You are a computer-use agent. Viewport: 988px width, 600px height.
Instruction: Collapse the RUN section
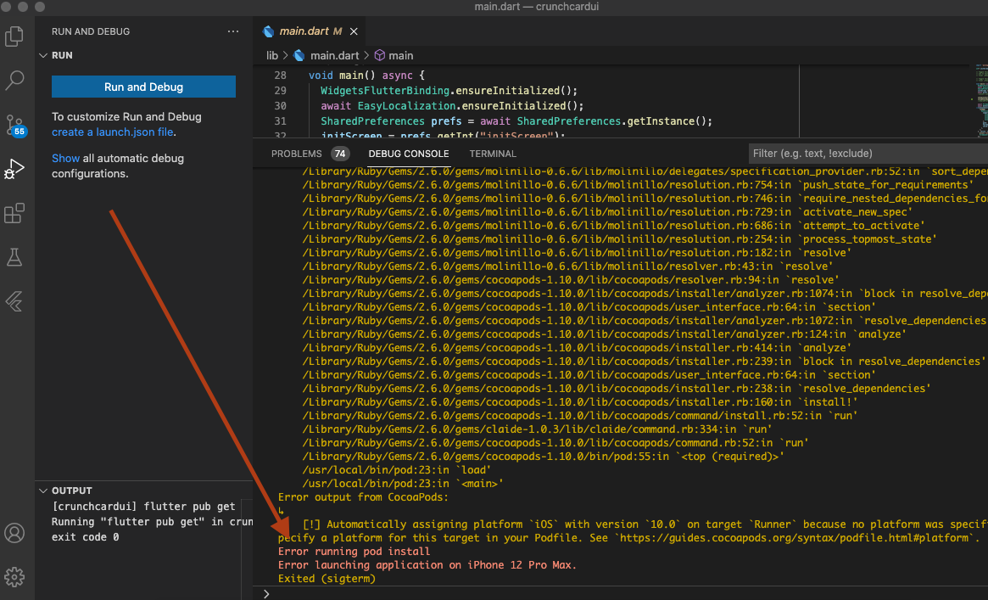coord(44,55)
